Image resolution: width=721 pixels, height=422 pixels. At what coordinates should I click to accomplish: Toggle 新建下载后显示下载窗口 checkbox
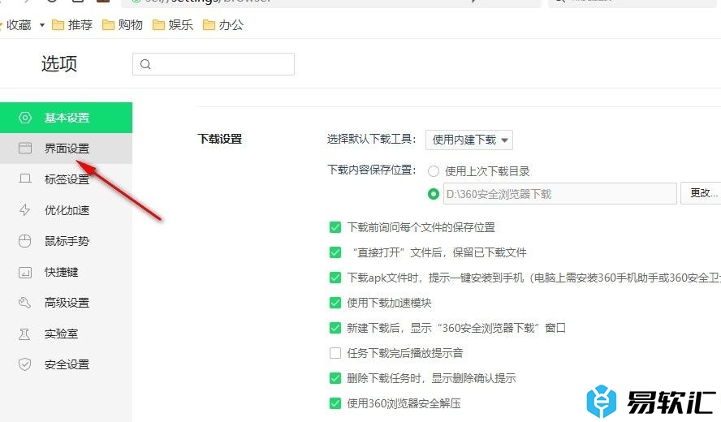coord(335,328)
